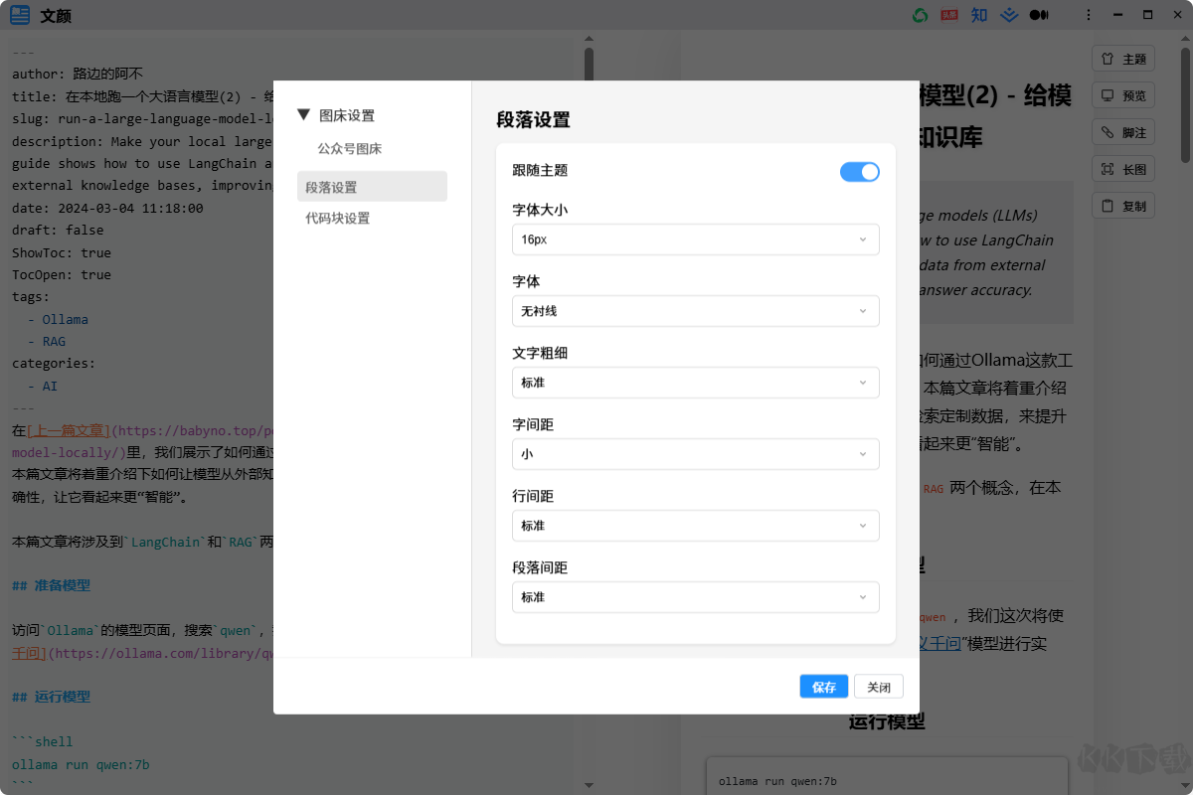Open the 段落间距 dropdown
The image size is (1193, 795).
pos(696,597)
